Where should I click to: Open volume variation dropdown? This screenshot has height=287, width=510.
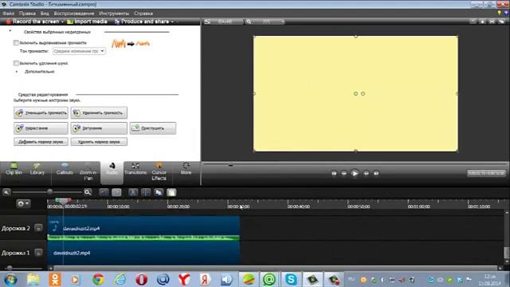tap(79, 51)
